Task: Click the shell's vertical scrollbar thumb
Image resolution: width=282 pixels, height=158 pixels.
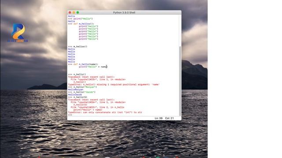Action: click(x=180, y=81)
